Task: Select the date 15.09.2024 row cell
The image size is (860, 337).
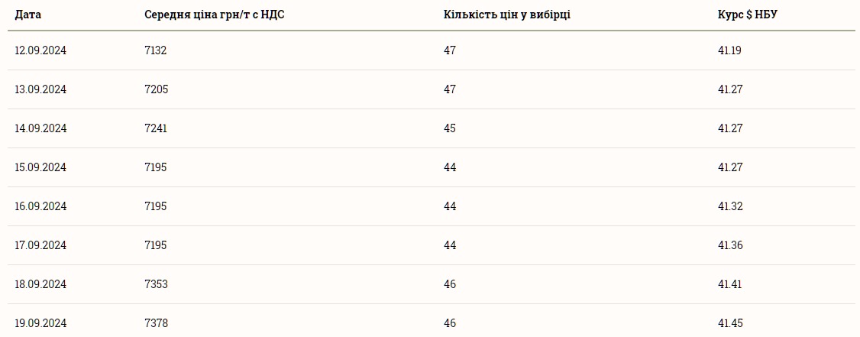Action: pos(40,167)
